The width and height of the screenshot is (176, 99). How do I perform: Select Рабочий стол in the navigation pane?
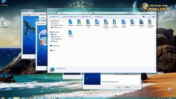click(x=57, y=28)
